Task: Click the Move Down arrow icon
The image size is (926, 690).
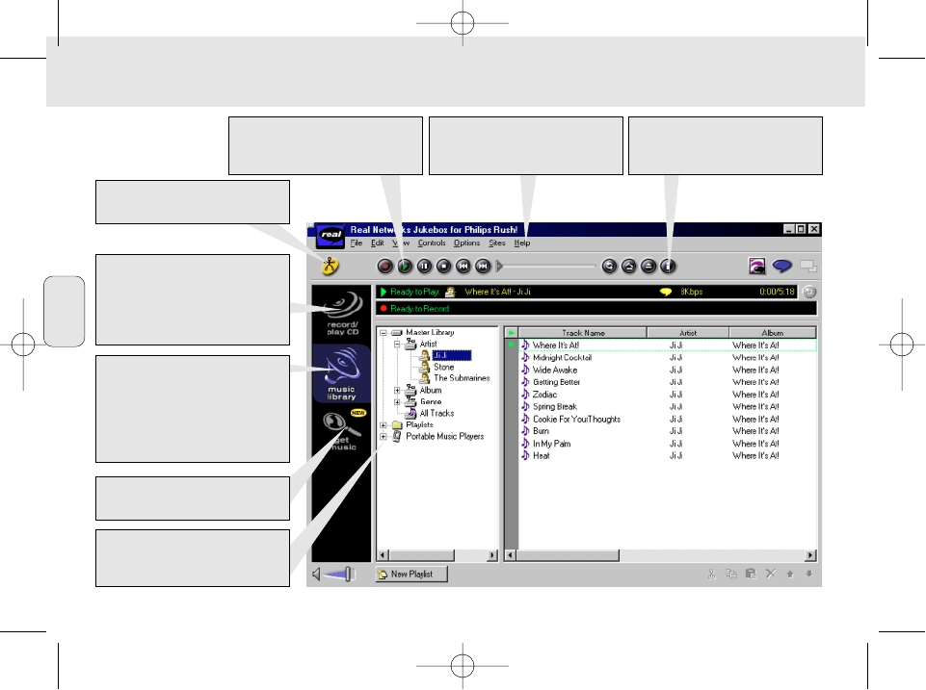Action: click(x=809, y=574)
